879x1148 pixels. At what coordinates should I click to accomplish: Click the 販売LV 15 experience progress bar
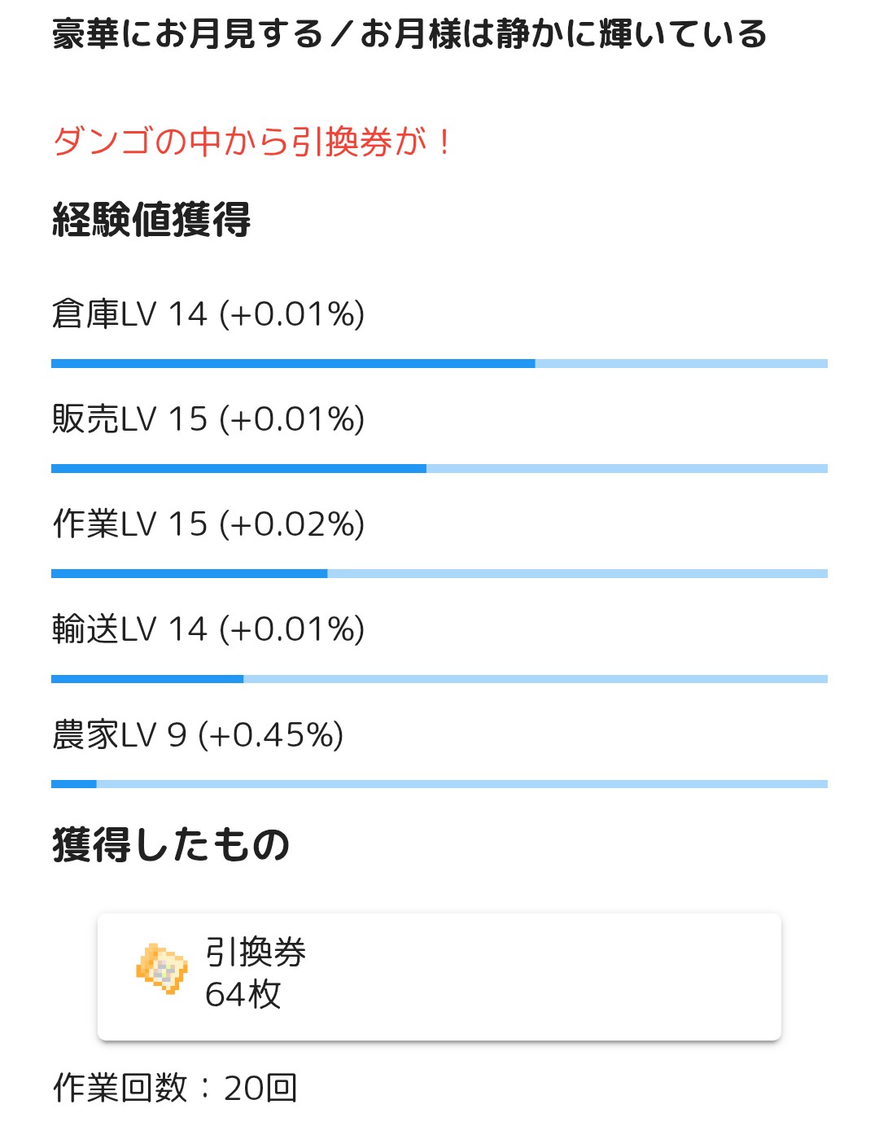coord(439,469)
